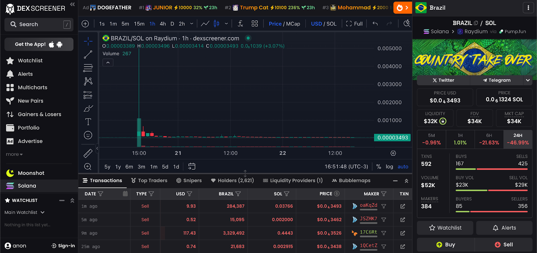Select the chart patterns drawing tool

click(x=88, y=81)
